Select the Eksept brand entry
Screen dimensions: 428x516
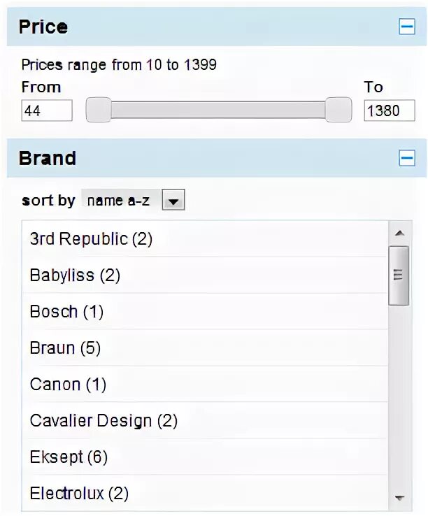click(x=69, y=457)
